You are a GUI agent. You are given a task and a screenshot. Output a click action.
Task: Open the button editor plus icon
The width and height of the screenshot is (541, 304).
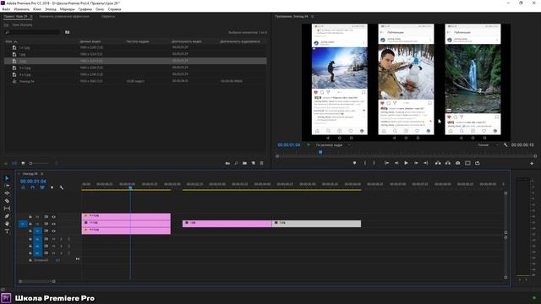(532, 163)
